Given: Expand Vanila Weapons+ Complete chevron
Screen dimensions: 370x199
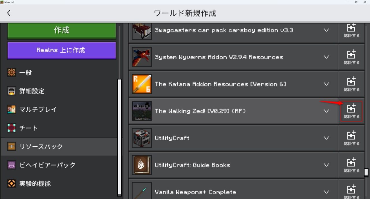Looking at the screenshot, I should click(x=327, y=192).
